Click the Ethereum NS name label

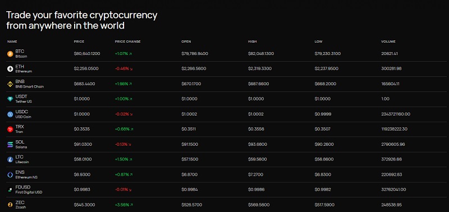[x=26, y=177]
